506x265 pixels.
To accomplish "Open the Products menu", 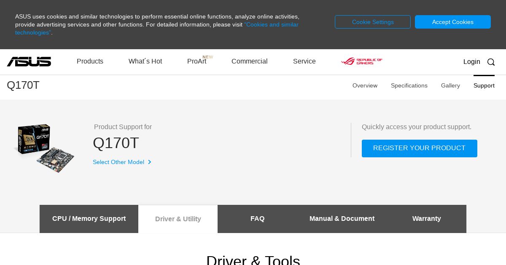I will click(x=90, y=61).
